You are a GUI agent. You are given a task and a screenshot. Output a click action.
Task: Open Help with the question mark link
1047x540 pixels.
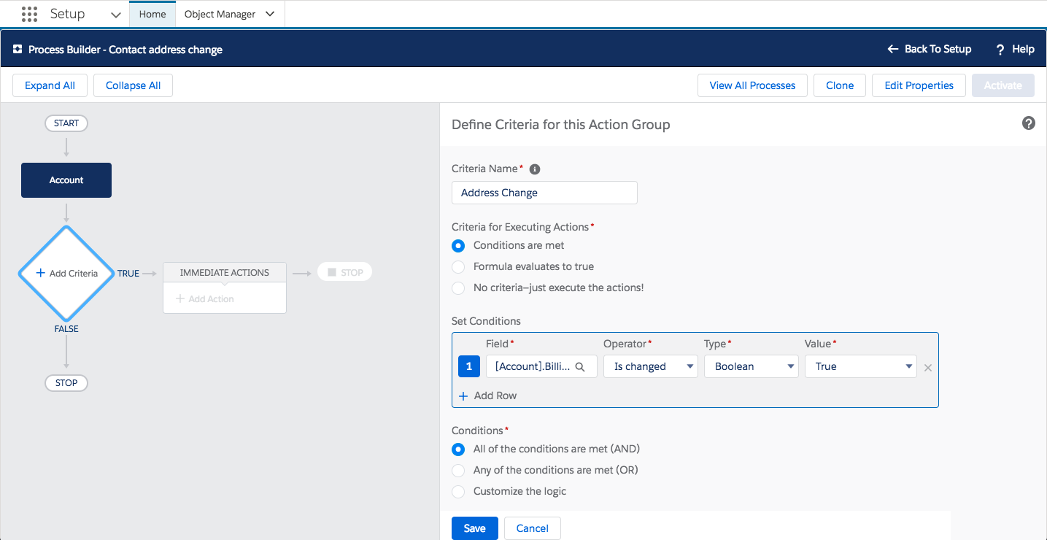pos(1015,49)
